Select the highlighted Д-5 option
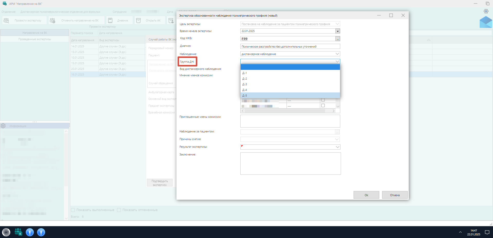The image size is (493, 238). point(290,96)
